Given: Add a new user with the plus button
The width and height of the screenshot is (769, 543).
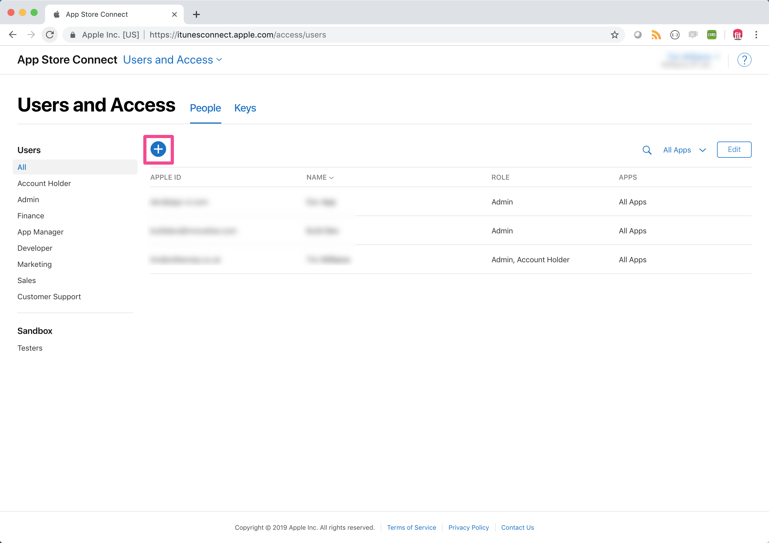Looking at the screenshot, I should click(x=158, y=149).
